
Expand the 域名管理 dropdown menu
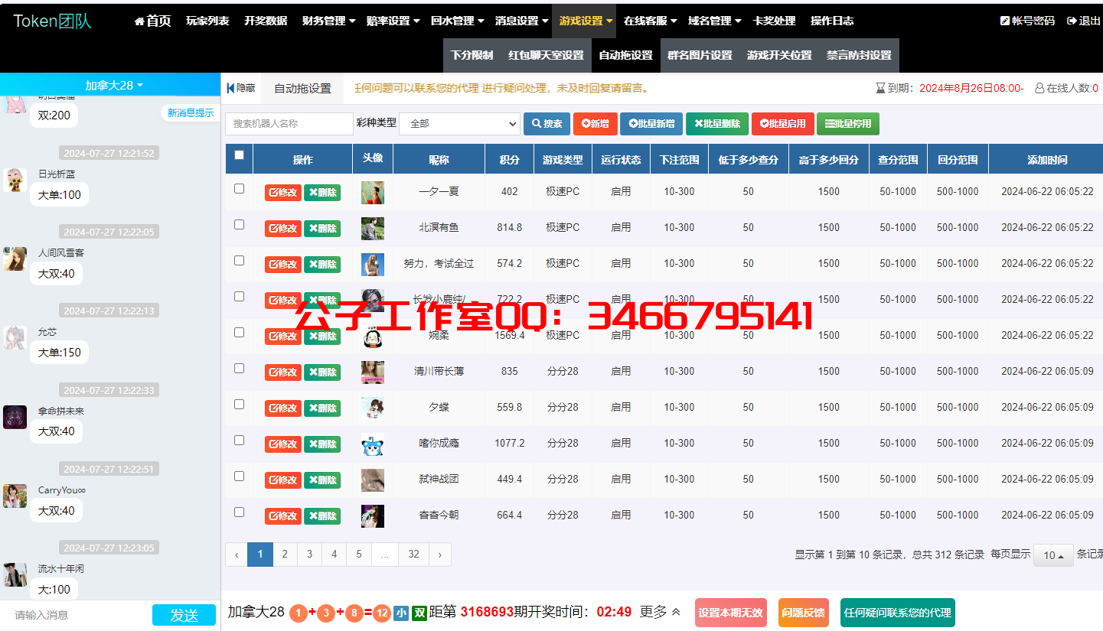[x=714, y=21]
